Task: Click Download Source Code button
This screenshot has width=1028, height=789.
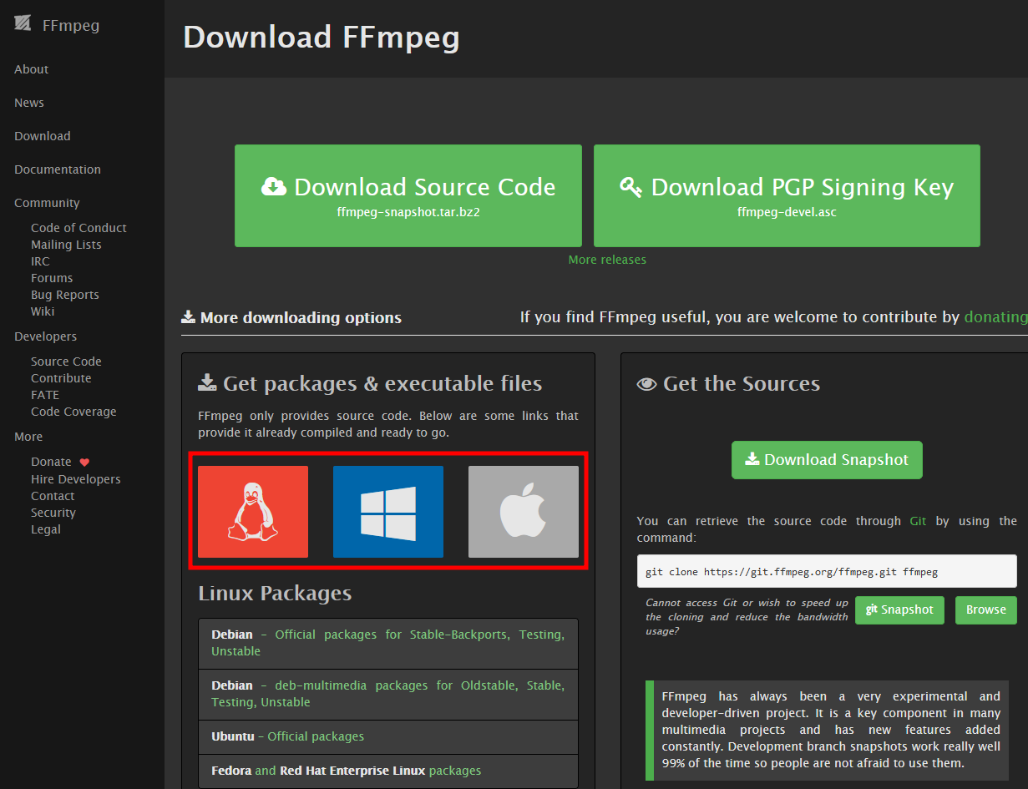Action: (408, 195)
